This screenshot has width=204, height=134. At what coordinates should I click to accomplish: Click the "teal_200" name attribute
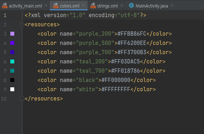pyautogui.click(x=92, y=61)
